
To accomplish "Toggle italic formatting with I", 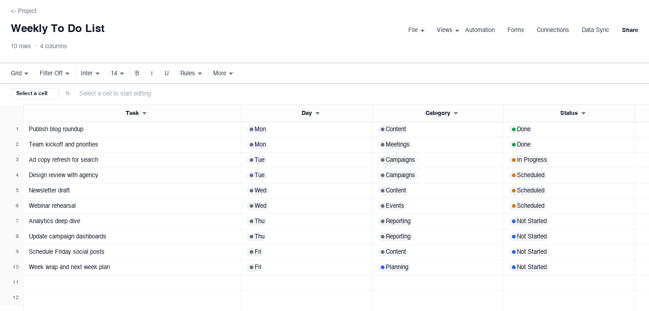I will click(x=151, y=73).
